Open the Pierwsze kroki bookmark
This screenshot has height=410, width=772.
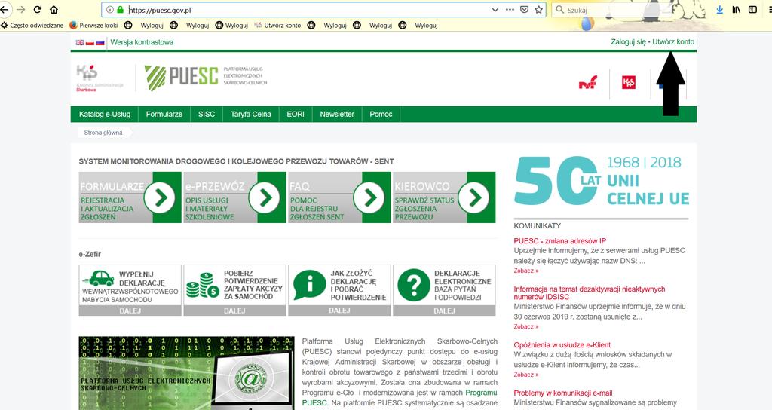click(93, 25)
